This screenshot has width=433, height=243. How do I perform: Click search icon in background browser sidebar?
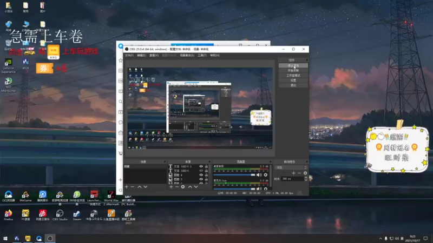pos(120,102)
